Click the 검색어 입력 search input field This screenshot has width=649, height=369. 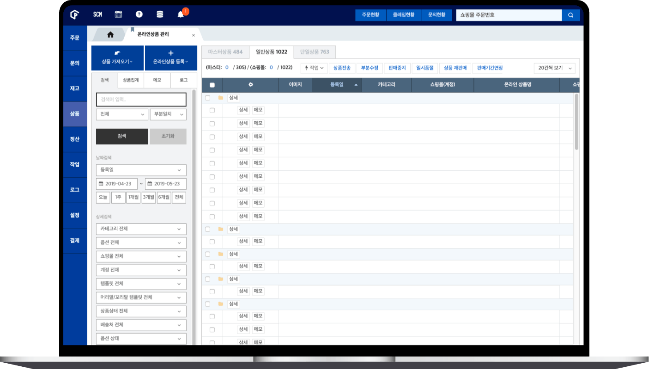pos(141,99)
